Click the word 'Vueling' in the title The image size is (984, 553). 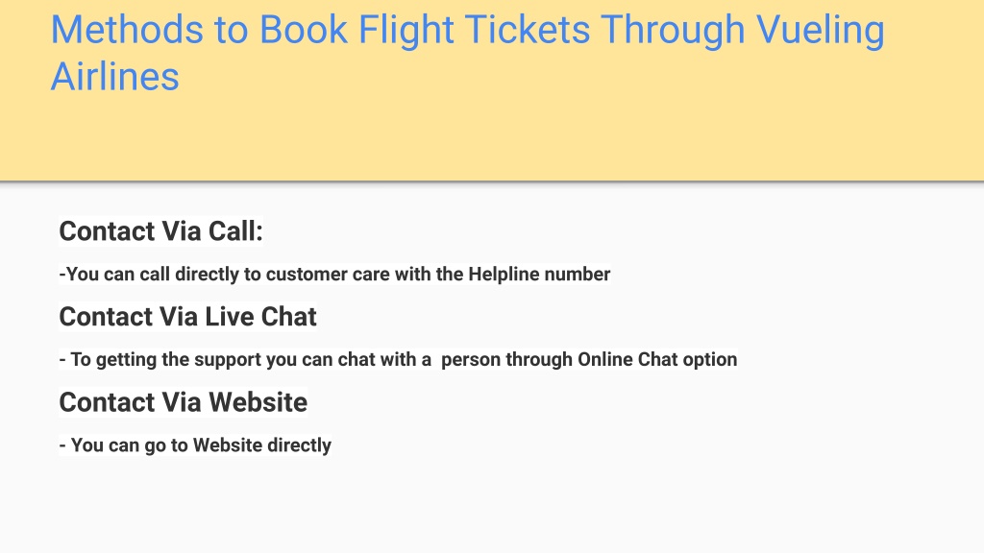coord(821,32)
